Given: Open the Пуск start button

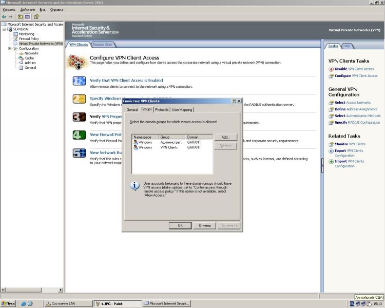Looking at the screenshot, I should 8,303.
